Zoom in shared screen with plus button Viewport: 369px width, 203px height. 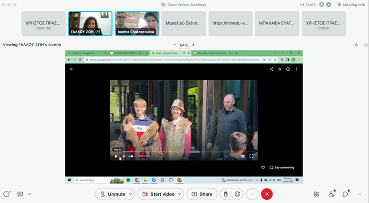(193, 45)
